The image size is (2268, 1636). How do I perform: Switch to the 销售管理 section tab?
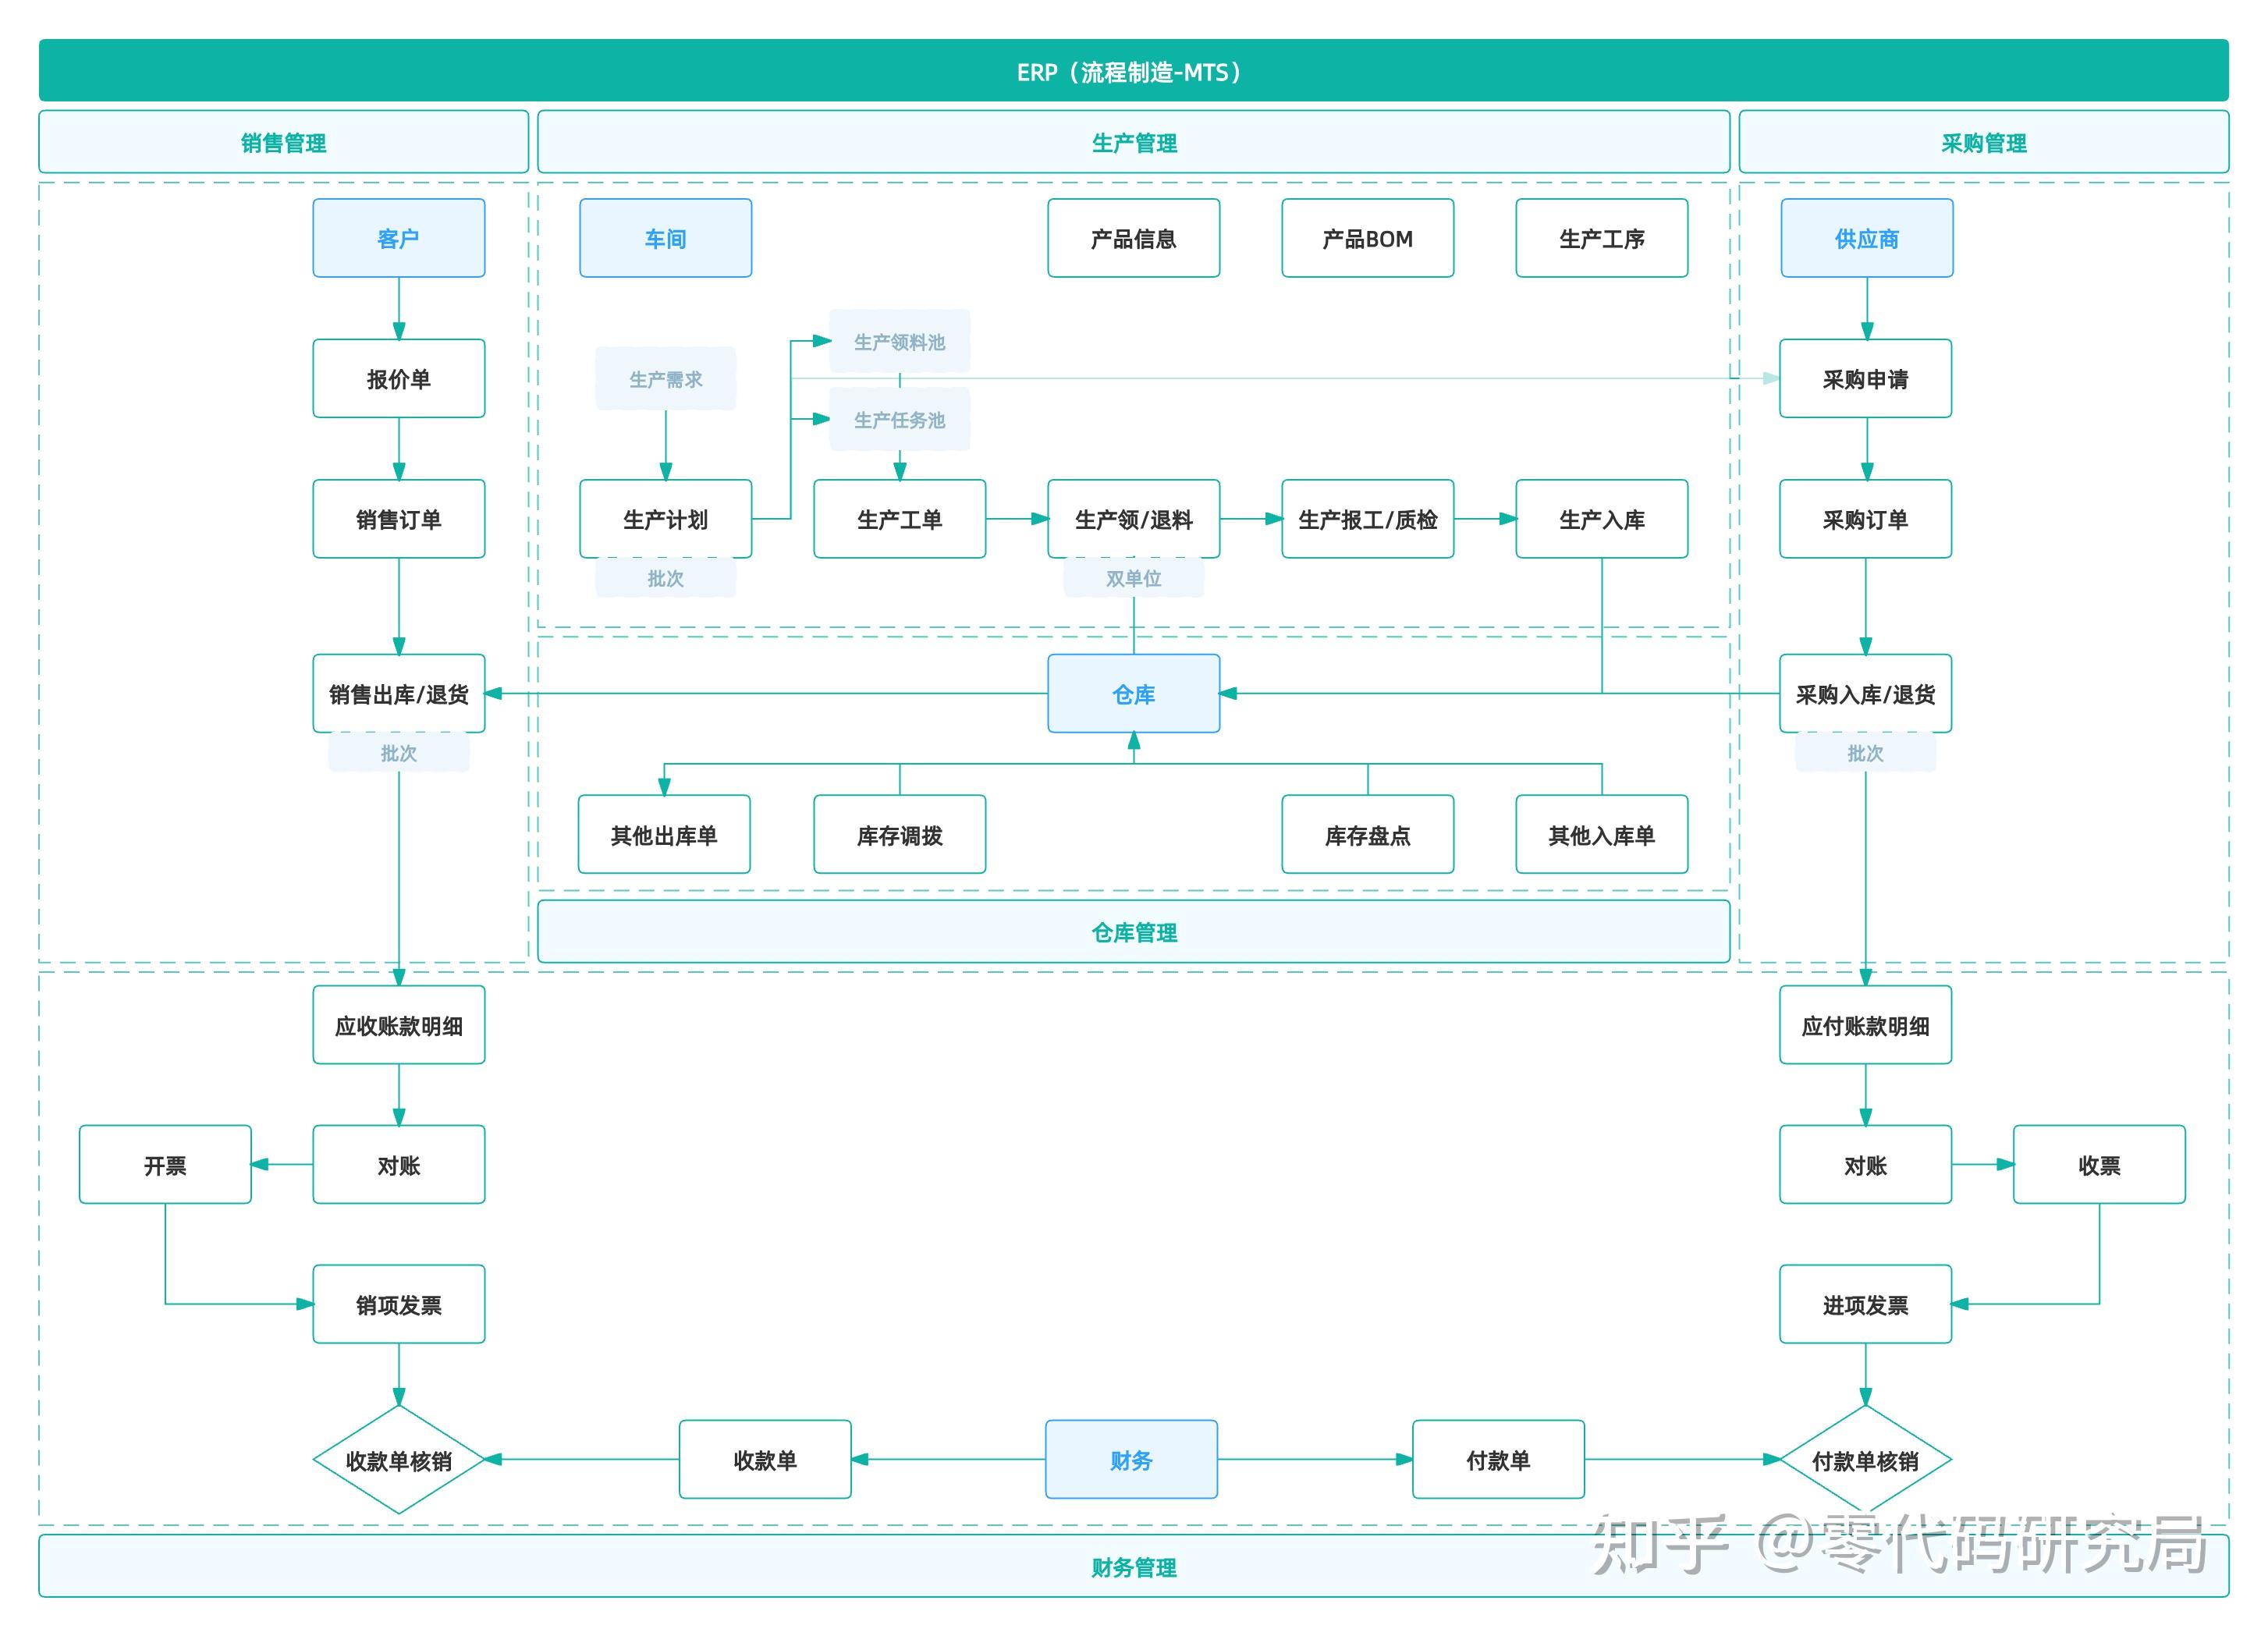[283, 142]
